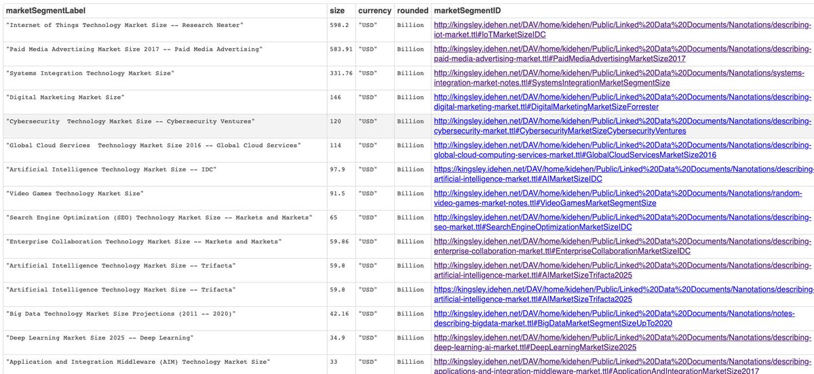Open the IoTMarketSizeIDC link
Viewport: 814px width, 374px height.
click(622, 29)
